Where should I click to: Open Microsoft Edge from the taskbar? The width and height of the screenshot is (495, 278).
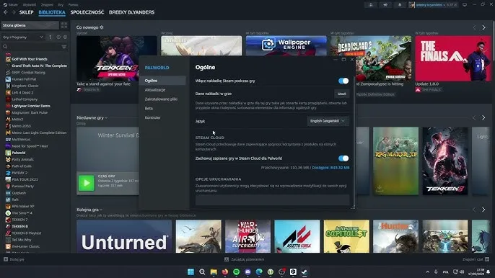point(259,272)
